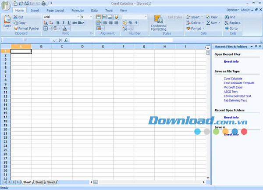Expand the font size dropdown

pyautogui.click(x=91, y=17)
